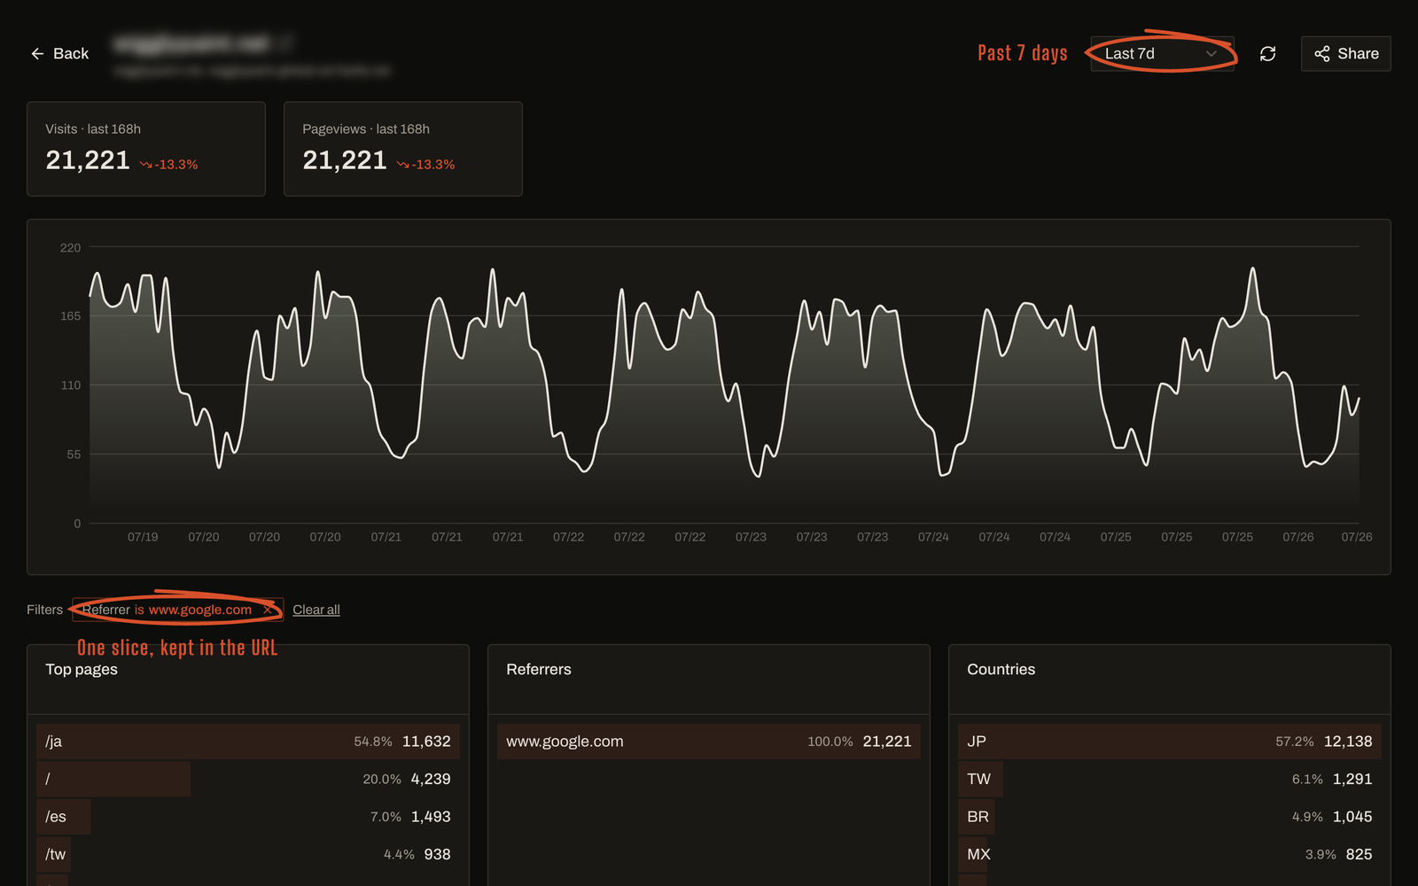Screen dimensions: 1418x886
Task: Remove the Referrer www.google.com filter
Action: tap(268, 610)
